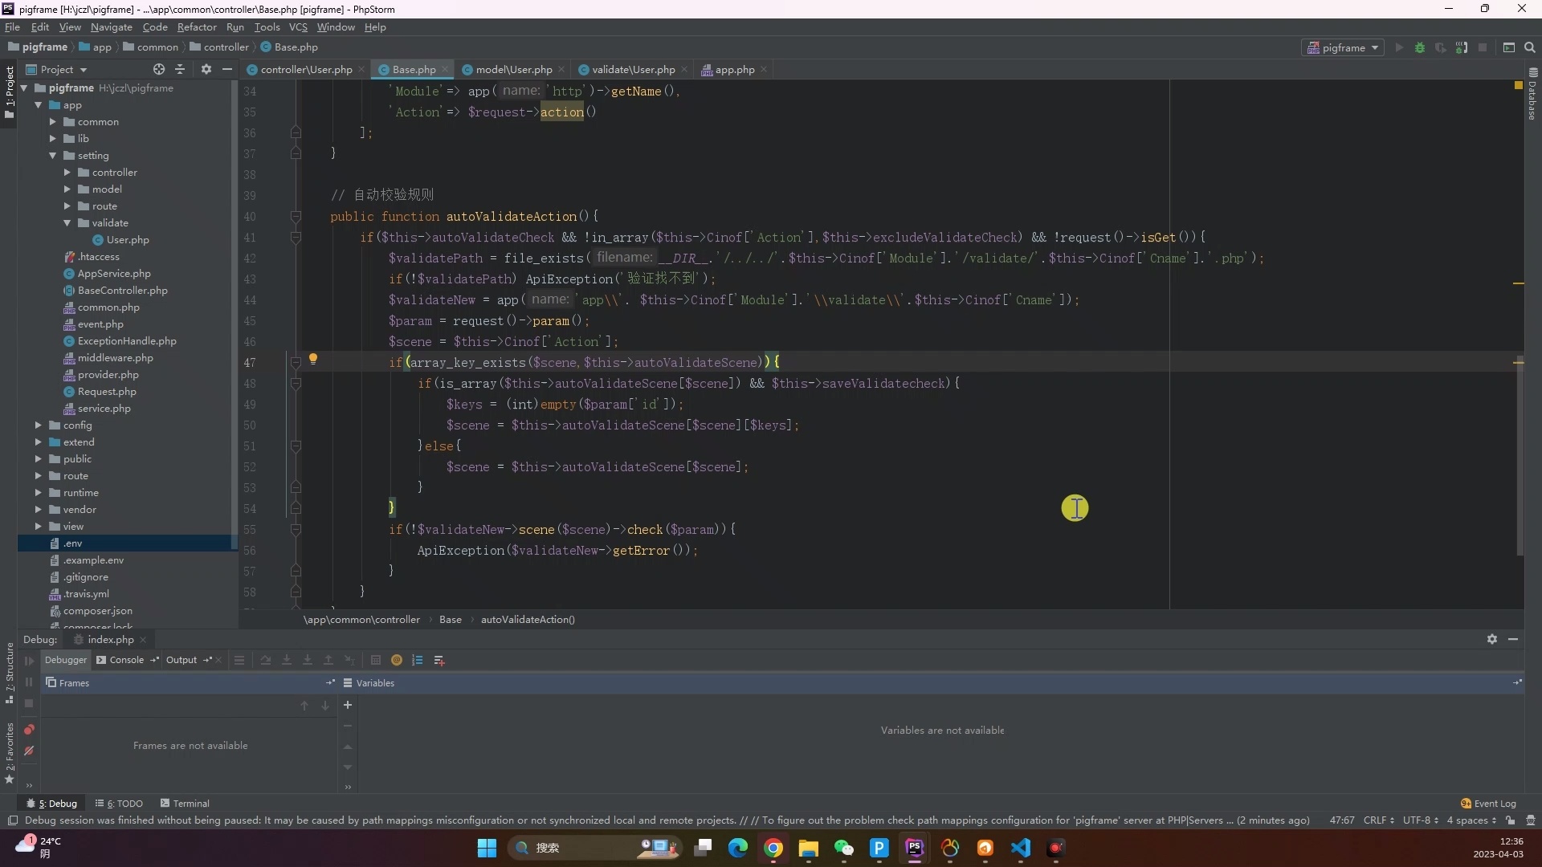Click the Settings gear in Debug panel
Viewport: 1542px width, 867px height.
tap(1492, 640)
